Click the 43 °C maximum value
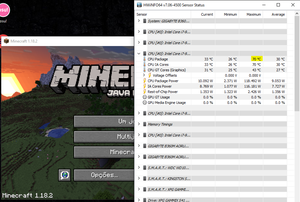Viewport: 300px width, 202px height. click(257, 70)
